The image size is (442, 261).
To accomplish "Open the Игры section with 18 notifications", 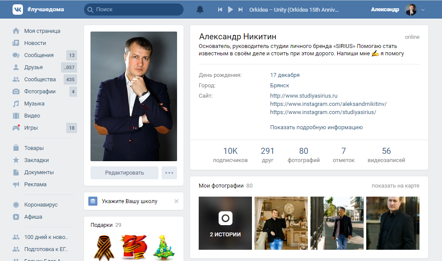I will 31,127.
